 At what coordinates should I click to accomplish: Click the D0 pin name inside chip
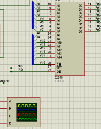[x=81, y=6]
